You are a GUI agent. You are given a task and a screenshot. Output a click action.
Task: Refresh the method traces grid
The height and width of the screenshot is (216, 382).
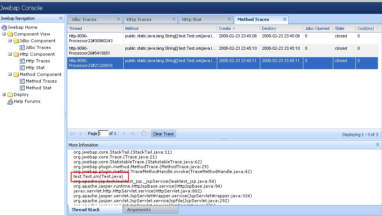click(144, 133)
